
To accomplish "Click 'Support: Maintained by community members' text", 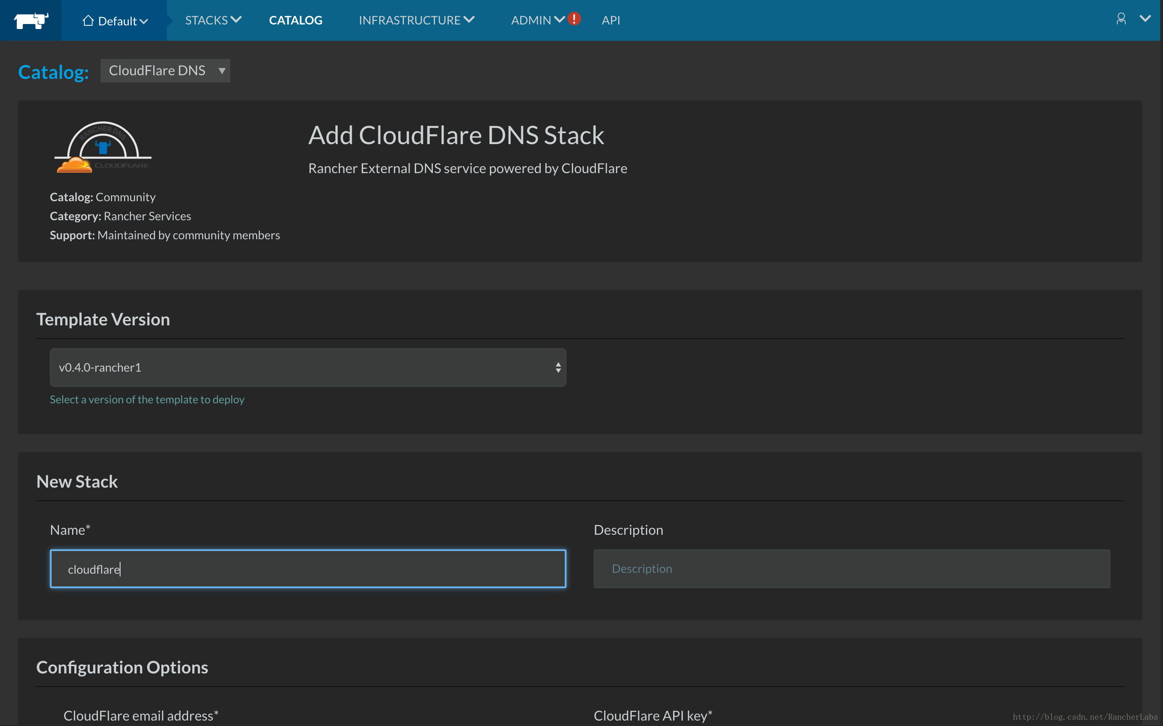I will pos(165,235).
